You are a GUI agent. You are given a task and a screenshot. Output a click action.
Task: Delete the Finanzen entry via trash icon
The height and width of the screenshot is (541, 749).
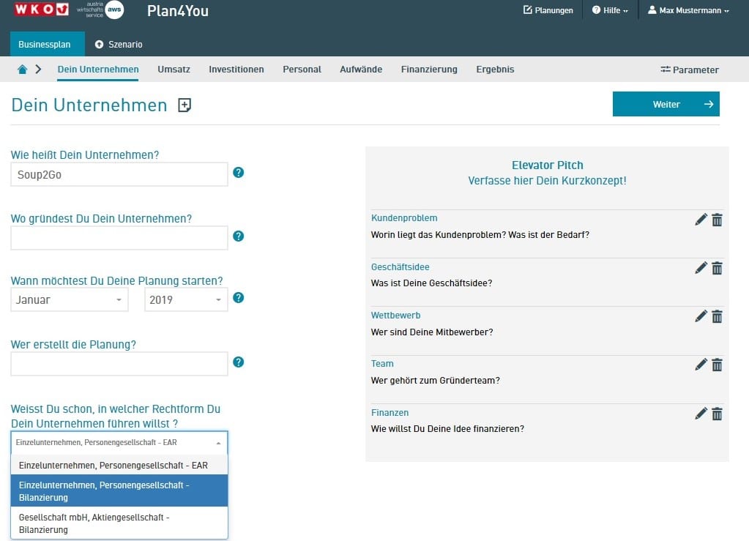[717, 414]
